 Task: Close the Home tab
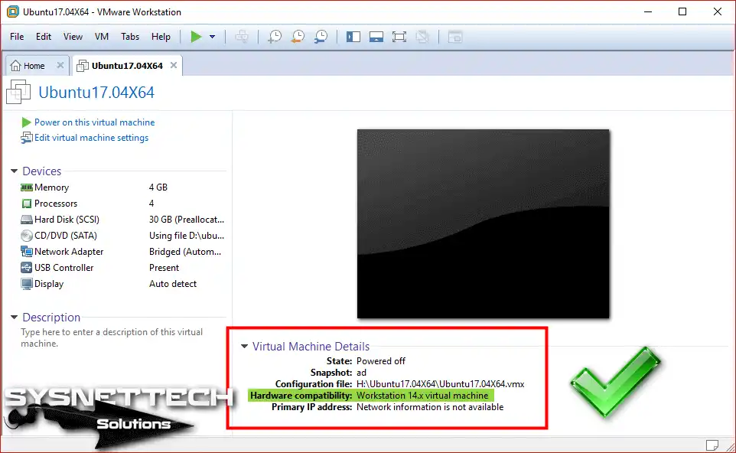coord(60,65)
